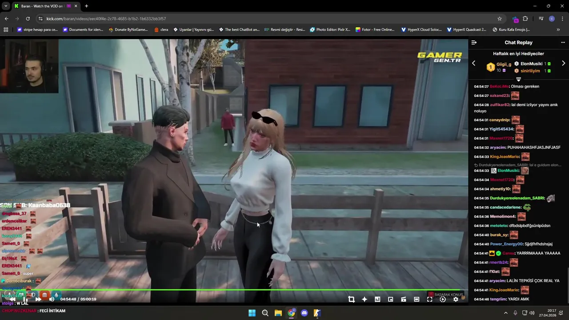Click username aryacim in LALİN TEPKİSİ message
This screenshot has height=320, width=569.
coord(497,281)
